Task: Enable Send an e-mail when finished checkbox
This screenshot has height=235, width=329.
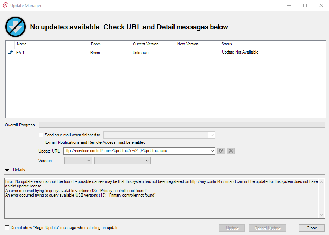Action: coord(41,135)
